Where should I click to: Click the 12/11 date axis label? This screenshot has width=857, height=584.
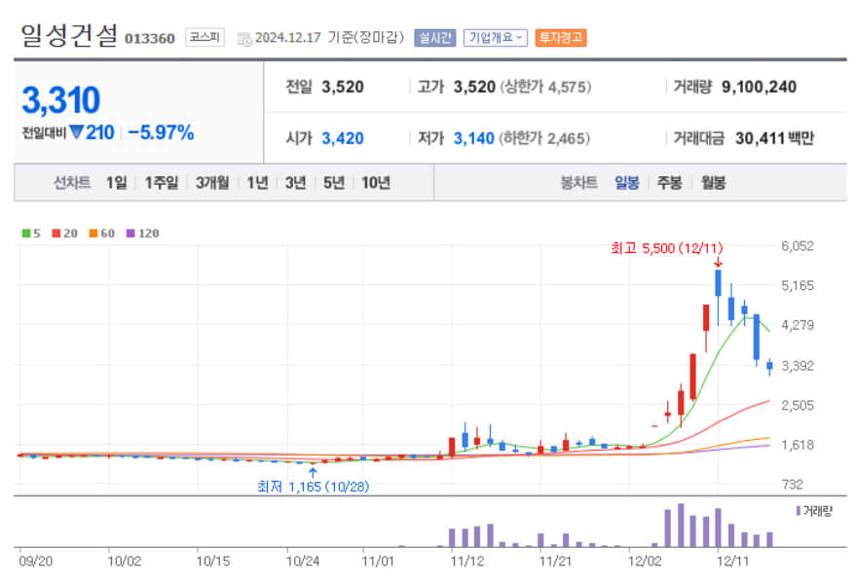coord(732,562)
